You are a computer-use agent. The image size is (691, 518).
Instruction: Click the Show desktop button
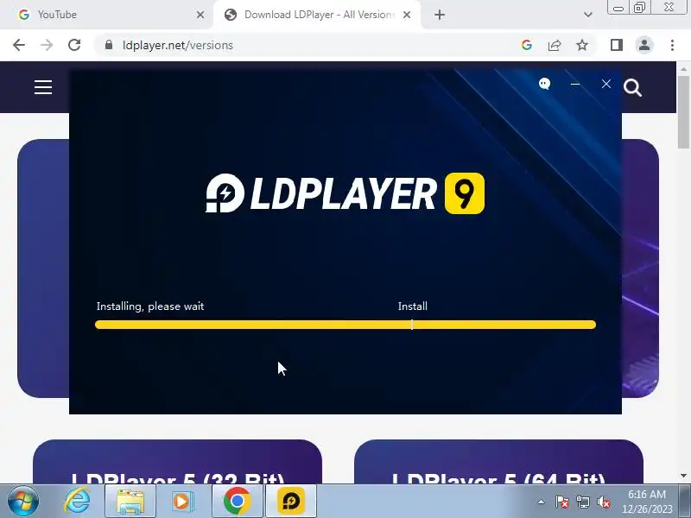pyautogui.click(x=685, y=502)
